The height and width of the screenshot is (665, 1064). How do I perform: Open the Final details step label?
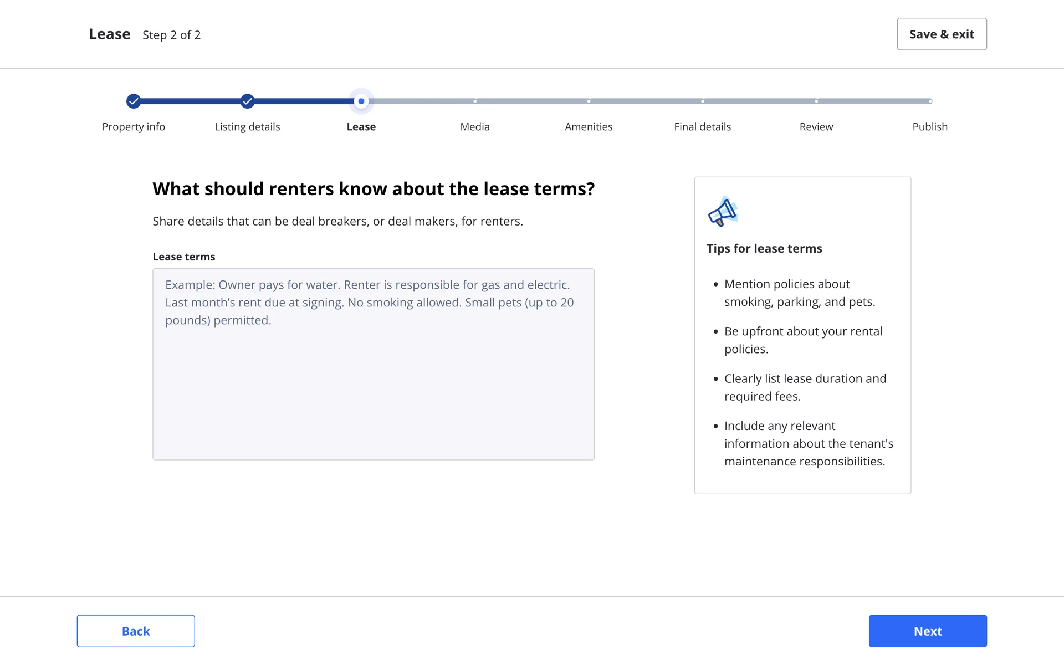702,127
